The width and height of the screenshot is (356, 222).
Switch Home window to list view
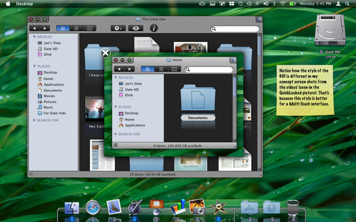tap(161, 69)
